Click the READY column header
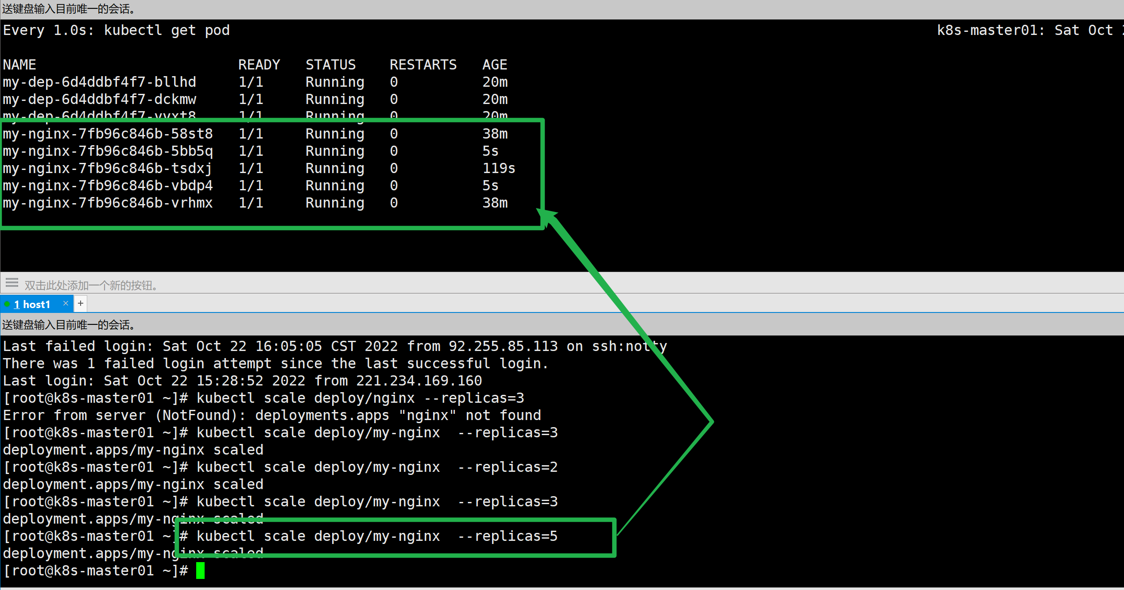 click(x=259, y=65)
